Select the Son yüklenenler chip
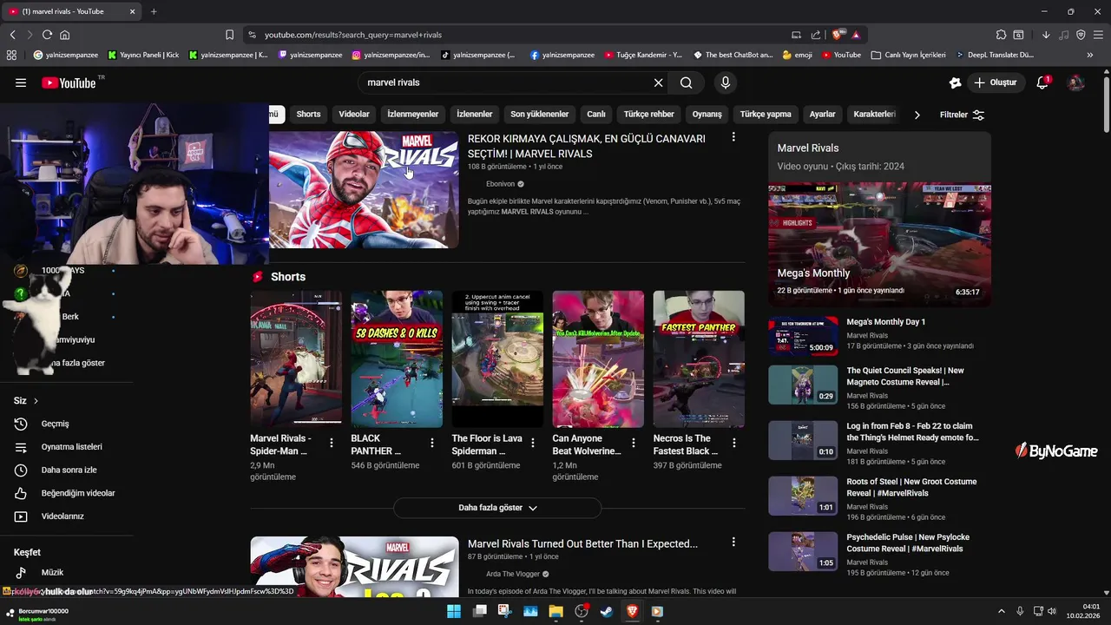This screenshot has width=1111, height=625. [x=540, y=115]
